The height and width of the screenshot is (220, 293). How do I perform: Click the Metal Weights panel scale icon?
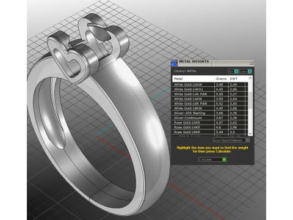174,63
